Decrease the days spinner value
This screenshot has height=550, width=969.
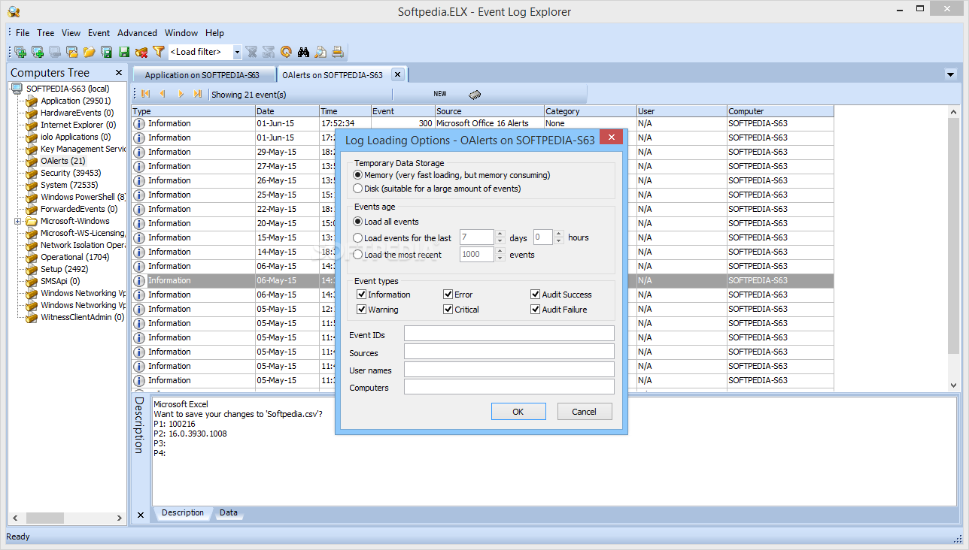500,241
